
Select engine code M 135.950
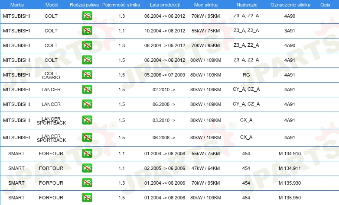click(x=290, y=198)
